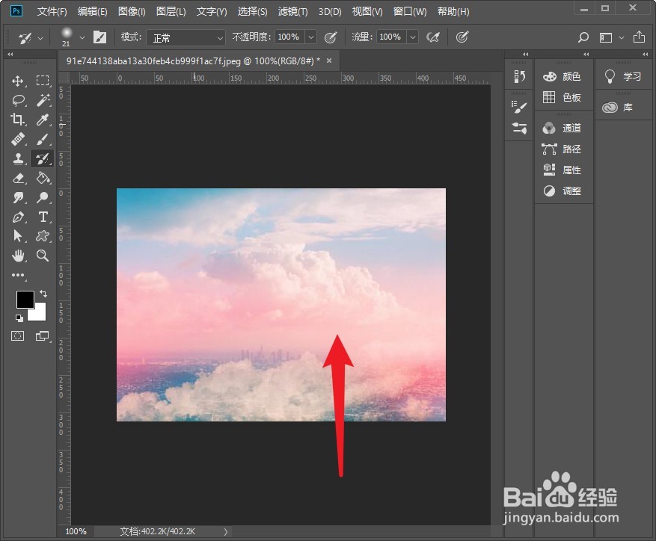The image size is (656, 541).
Task: Select the Crop tool
Action: [x=17, y=120]
